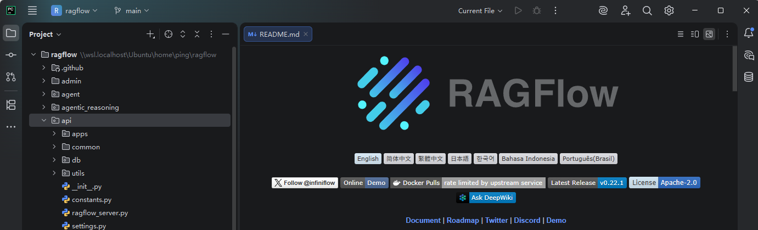Image resolution: width=758 pixels, height=230 pixels.
Task: Open the Current File run configuration dropdown
Action: pos(480,10)
